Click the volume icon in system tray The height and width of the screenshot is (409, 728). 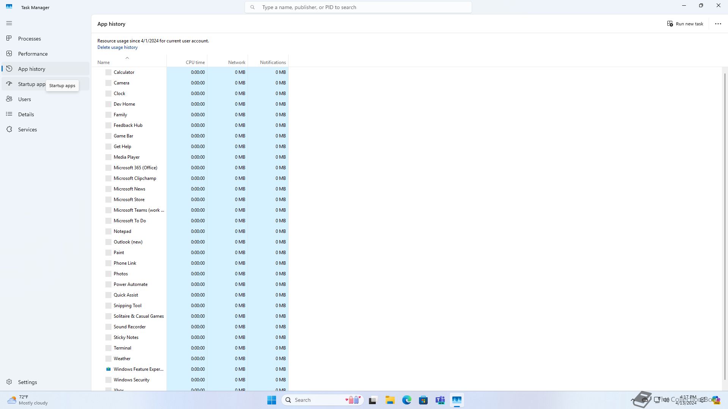[x=666, y=400]
